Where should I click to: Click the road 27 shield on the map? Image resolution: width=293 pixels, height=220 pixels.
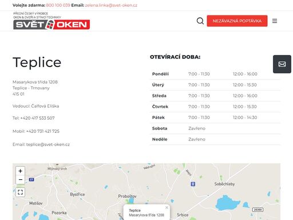click(x=31, y=179)
